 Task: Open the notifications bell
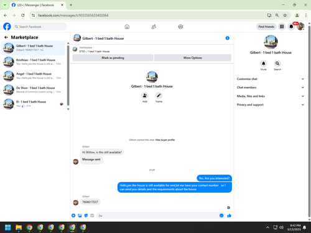pos(291,27)
